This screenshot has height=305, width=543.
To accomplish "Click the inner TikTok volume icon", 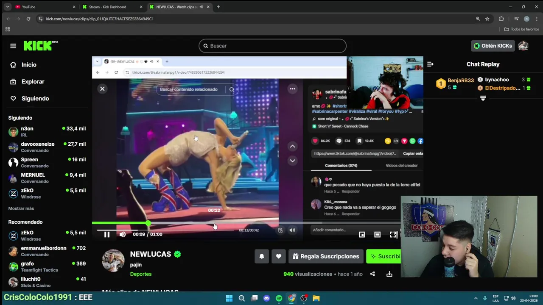I will tap(292, 230).
